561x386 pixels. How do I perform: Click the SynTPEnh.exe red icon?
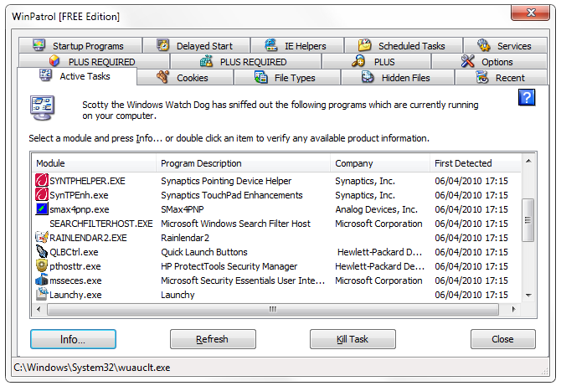[x=42, y=194]
